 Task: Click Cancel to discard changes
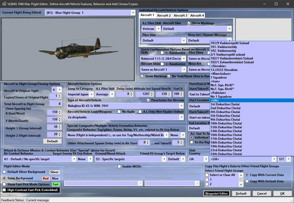(x=262, y=194)
